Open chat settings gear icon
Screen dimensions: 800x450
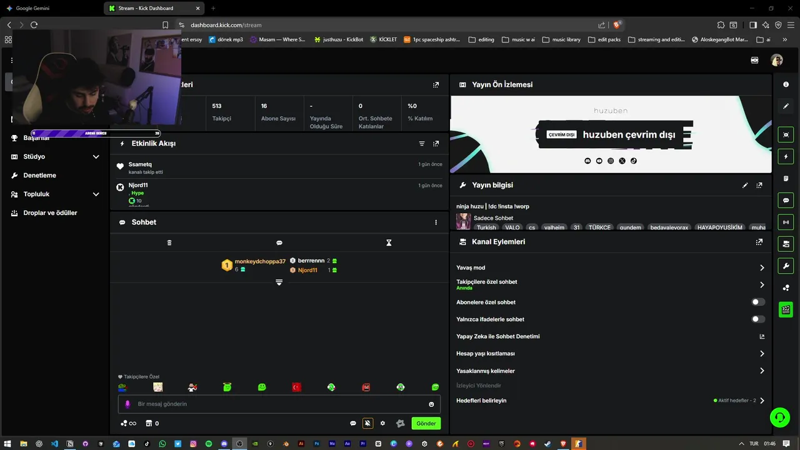382,423
